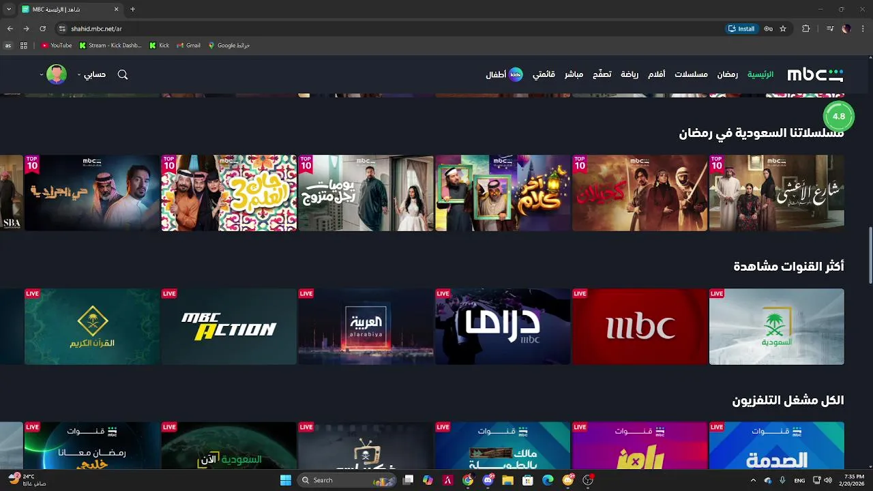Click the browser back arrow
Image resolution: width=873 pixels, height=491 pixels.
10,29
